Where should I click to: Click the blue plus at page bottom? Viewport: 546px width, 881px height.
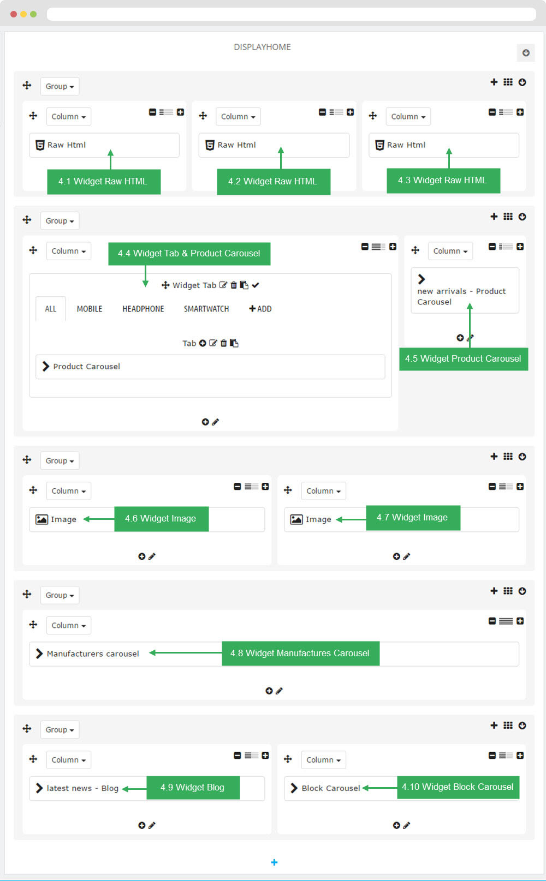[274, 862]
